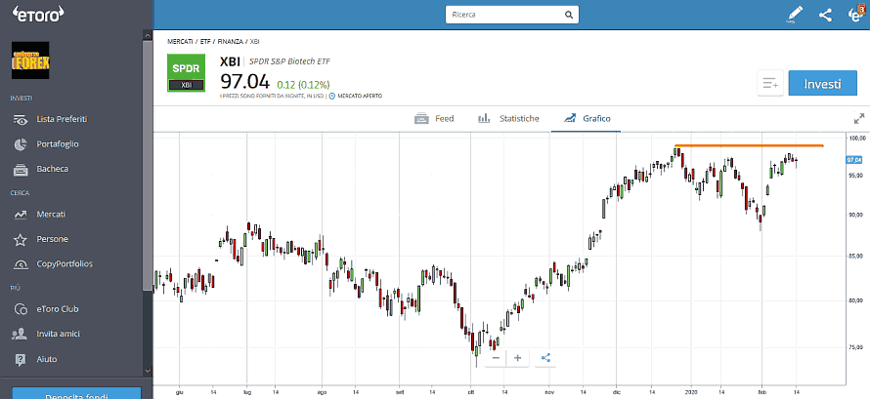Open notifications via eToro globe icon
Screen dimensions: 870x399
coord(855,15)
